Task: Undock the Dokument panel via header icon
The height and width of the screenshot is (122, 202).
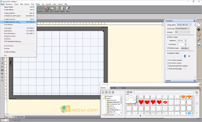Action: [x=194, y=21]
